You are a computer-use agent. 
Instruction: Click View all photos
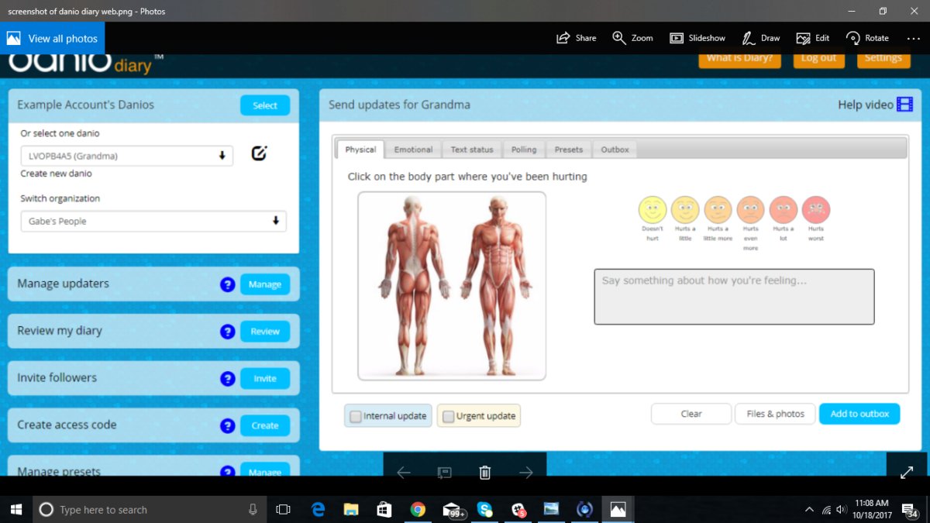[53, 38]
